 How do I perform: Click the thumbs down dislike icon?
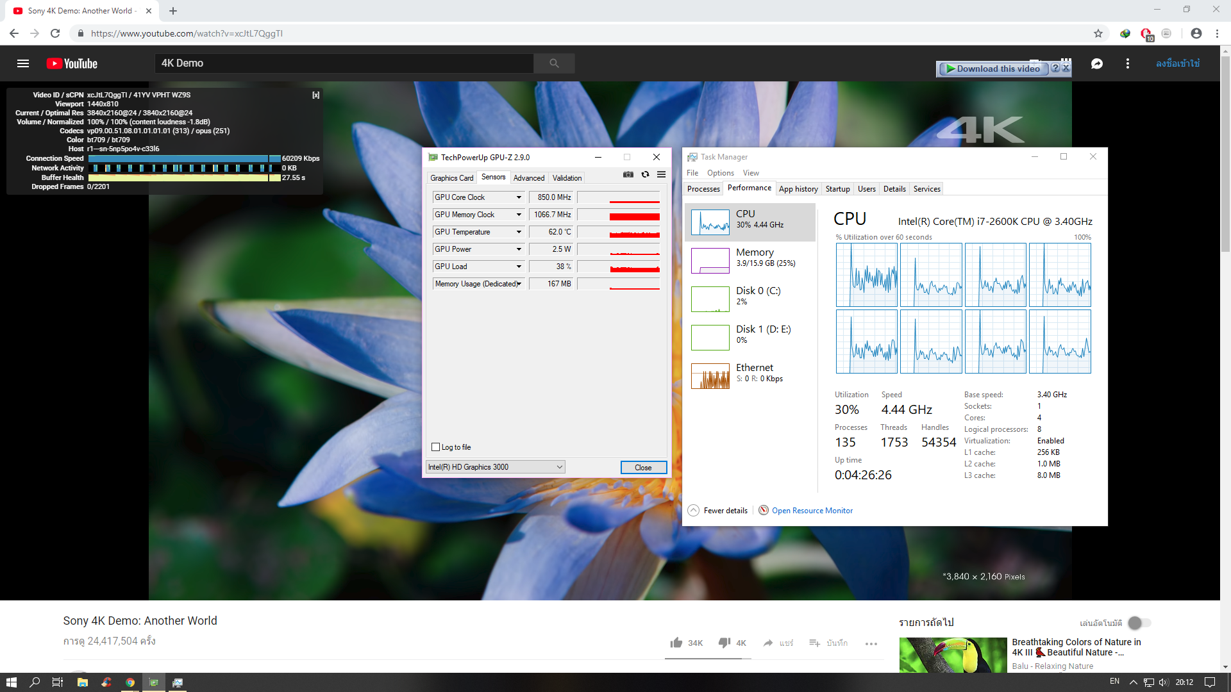724,643
